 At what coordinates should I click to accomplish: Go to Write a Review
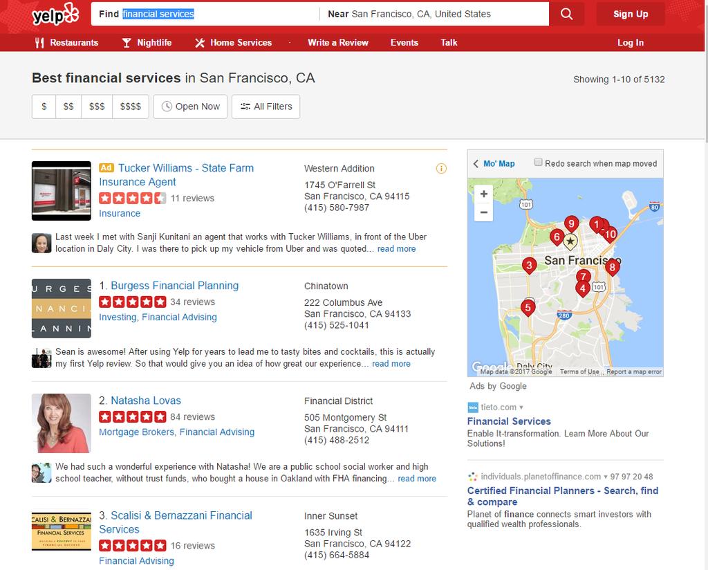(x=337, y=42)
